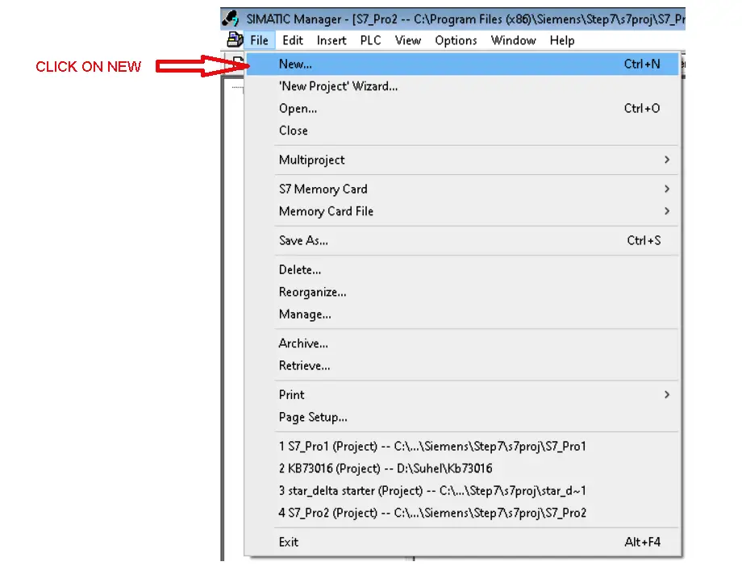Click the SIMATIC Manager title bar icon
Image resolution: width=742 pixels, height=566 pixels.
pos(231,19)
